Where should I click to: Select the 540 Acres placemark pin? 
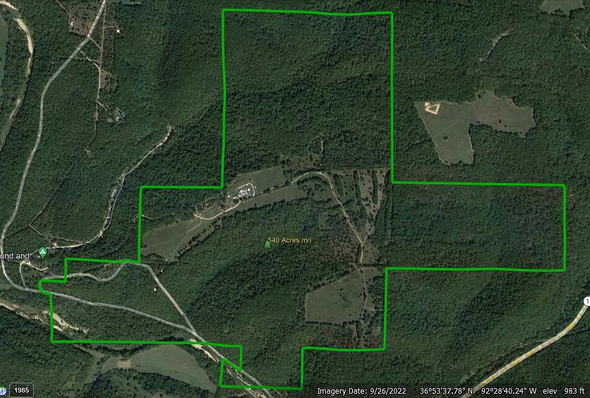pos(267,245)
